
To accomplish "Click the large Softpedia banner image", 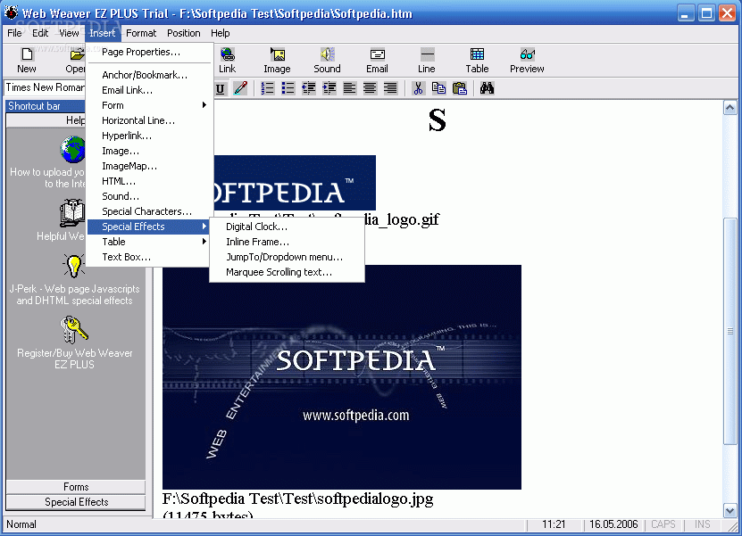I will point(342,377).
